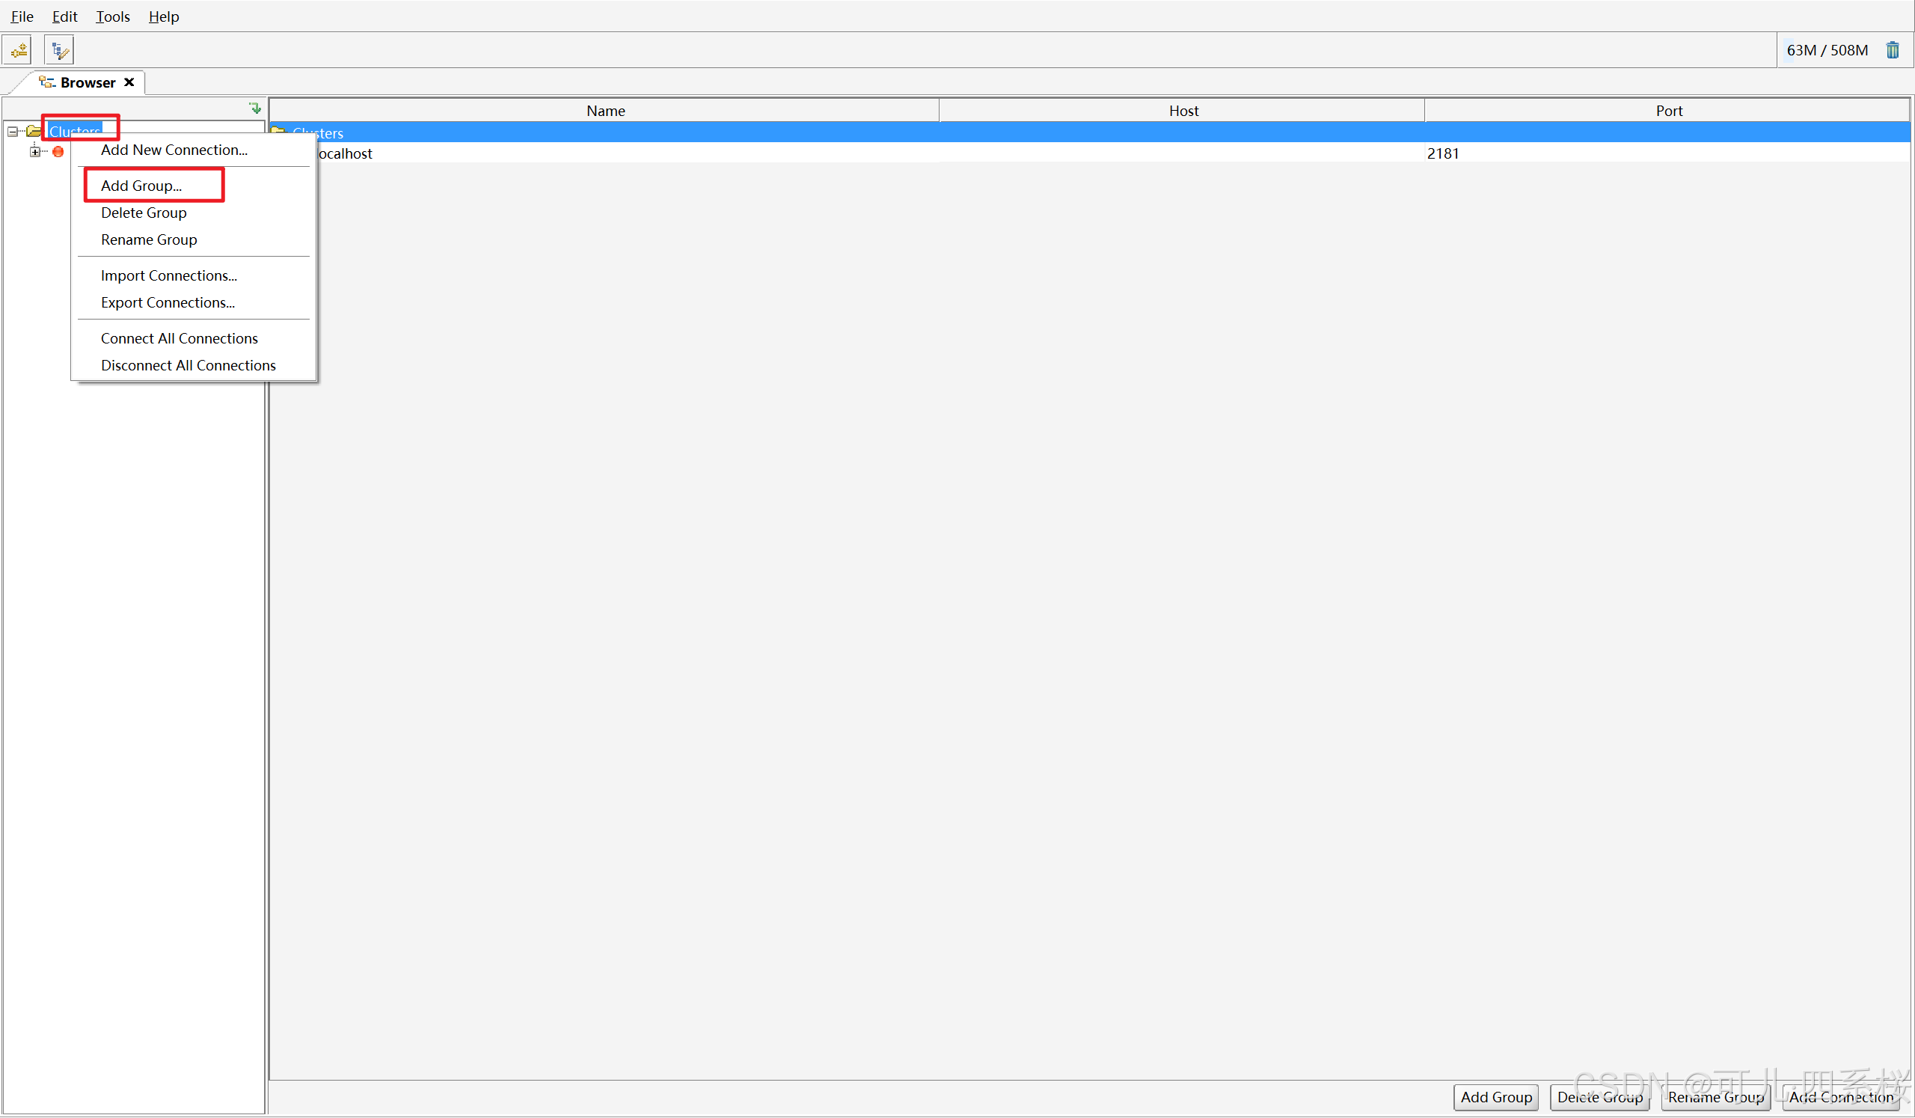
Task: Choose Add Group... from context menu
Action: [x=141, y=186]
